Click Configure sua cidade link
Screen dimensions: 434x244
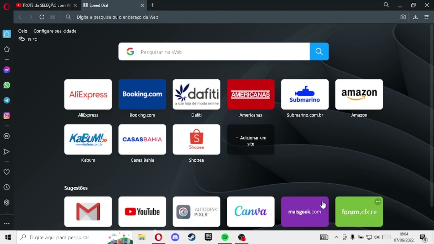[x=55, y=31]
